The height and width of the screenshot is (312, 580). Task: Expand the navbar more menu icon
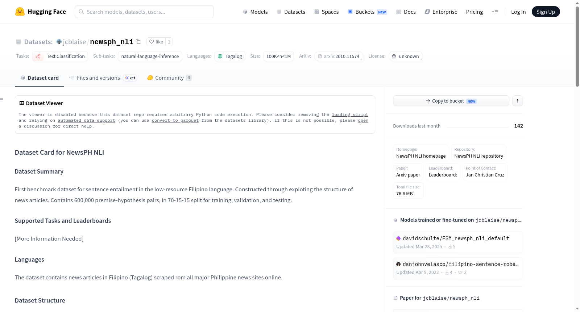pyautogui.click(x=495, y=12)
